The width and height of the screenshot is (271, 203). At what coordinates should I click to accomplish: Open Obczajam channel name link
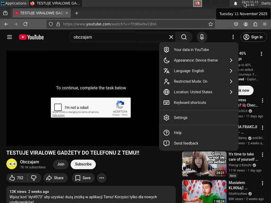point(30,162)
